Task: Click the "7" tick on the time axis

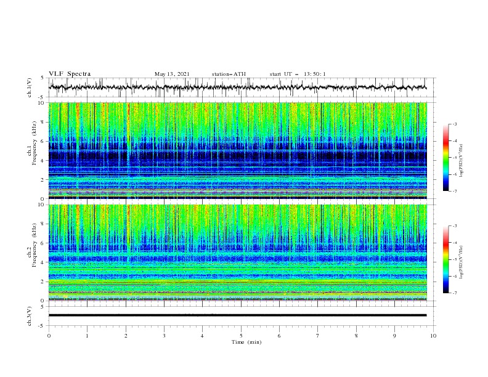Action: (318, 336)
